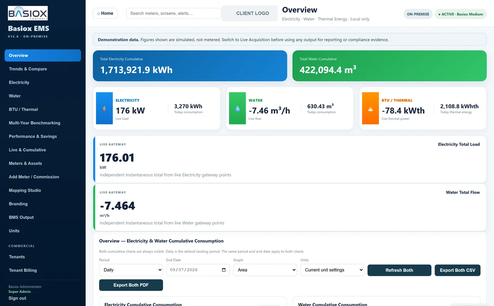
Task: Select the active Overview sidebar item
Action: (43, 55)
